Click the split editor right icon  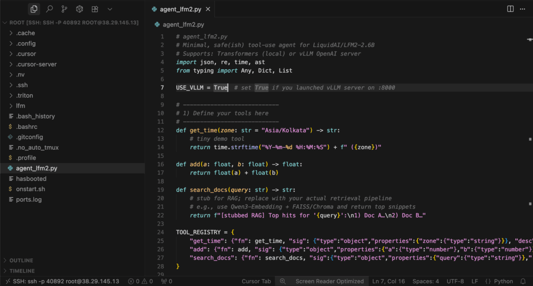[x=510, y=9]
